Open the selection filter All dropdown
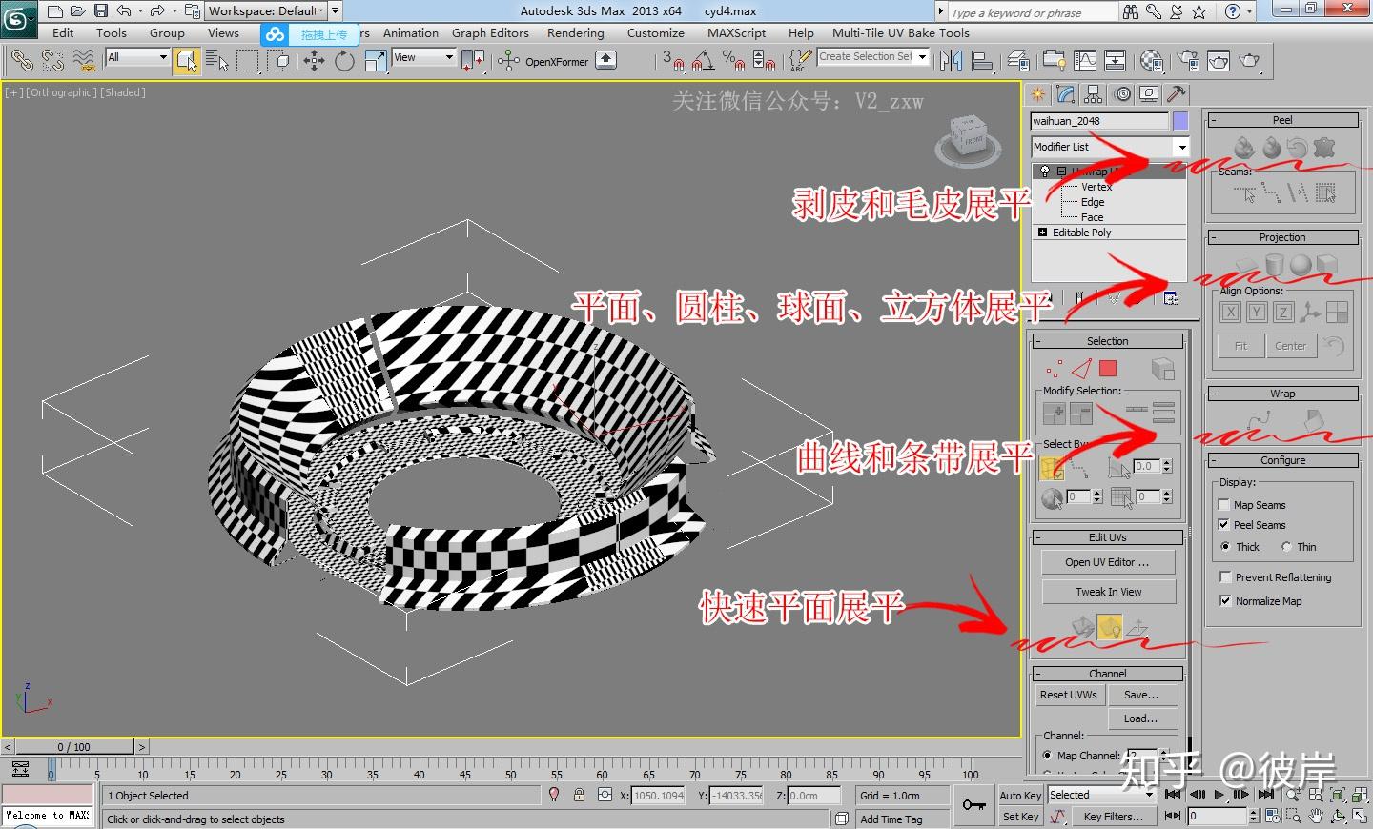Image resolution: width=1373 pixels, height=829 pixels. point(137,57)
